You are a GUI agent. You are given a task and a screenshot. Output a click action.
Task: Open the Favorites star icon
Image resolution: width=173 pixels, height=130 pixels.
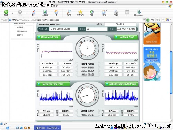(x=80, y=12)
